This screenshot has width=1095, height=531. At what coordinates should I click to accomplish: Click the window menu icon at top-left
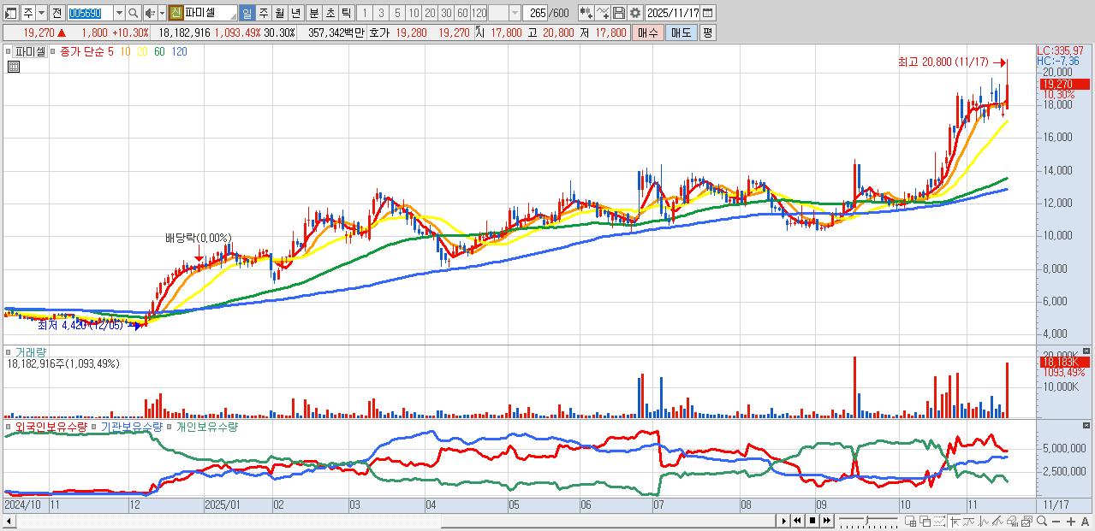coord(10,13)
